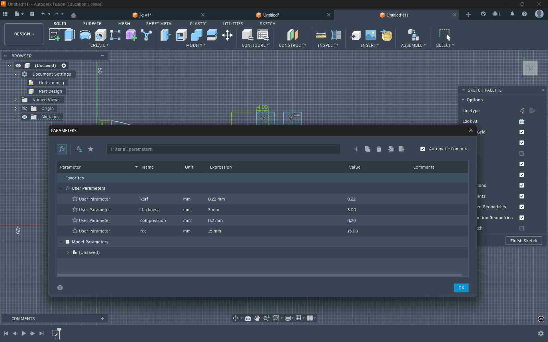548x342 pixels.
Task: Click the Parameters dialog info icon
Action: [60, 288]
